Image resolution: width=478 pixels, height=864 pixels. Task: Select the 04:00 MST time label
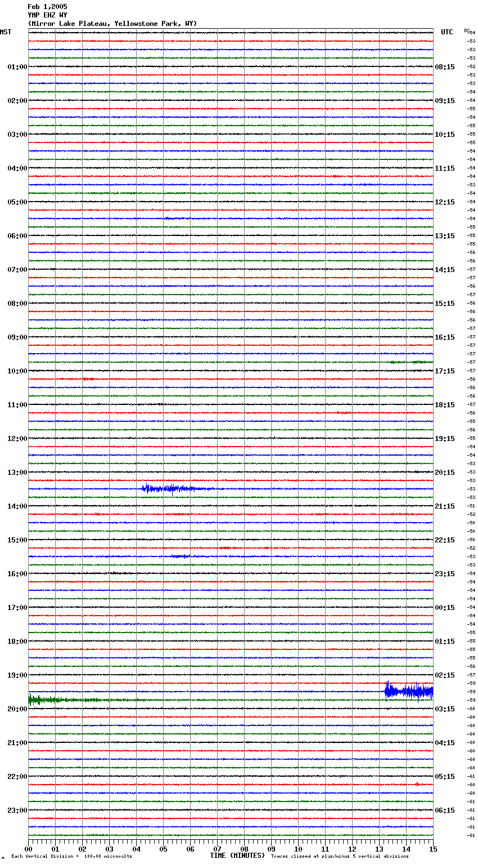[x=17, y=168]
